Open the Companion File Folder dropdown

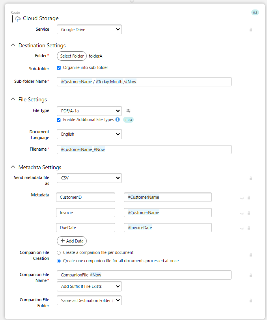click(89, 300)
